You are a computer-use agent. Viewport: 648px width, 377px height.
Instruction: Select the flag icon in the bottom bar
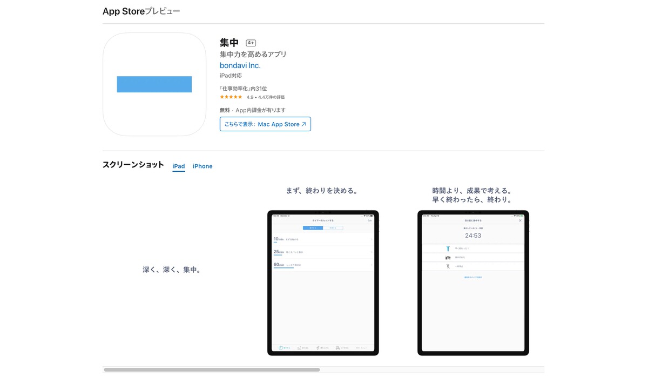coord(338,348)
